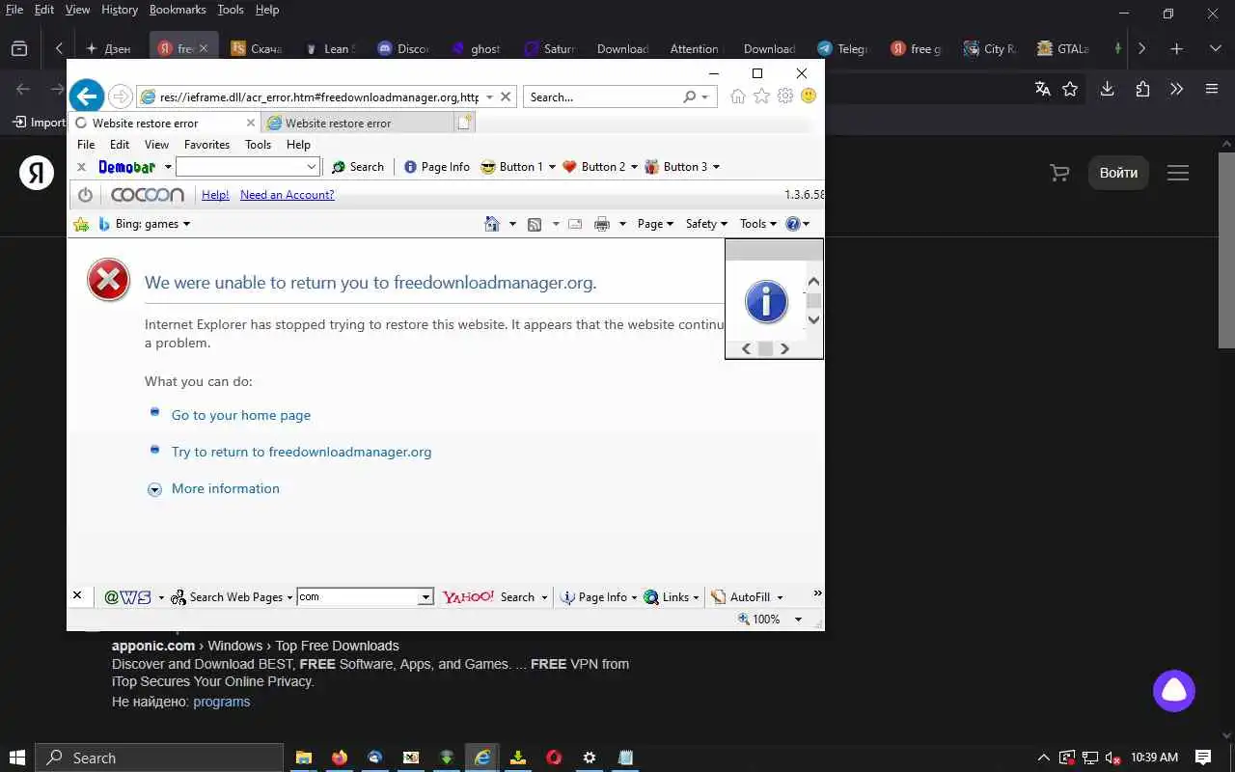Click the add to favorites bar star icon
Image resolution: width=1235 pixels, height=772 pixels.
(81, 224)
